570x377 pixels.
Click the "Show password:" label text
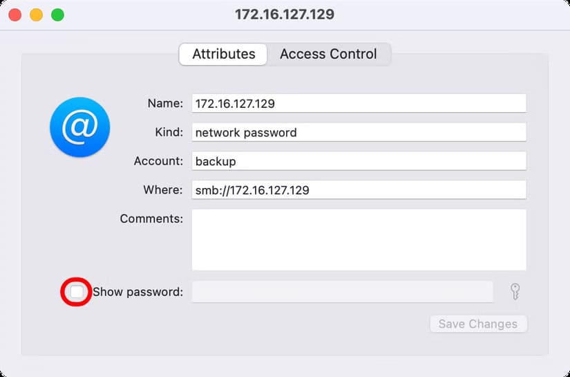coord(137,292)
